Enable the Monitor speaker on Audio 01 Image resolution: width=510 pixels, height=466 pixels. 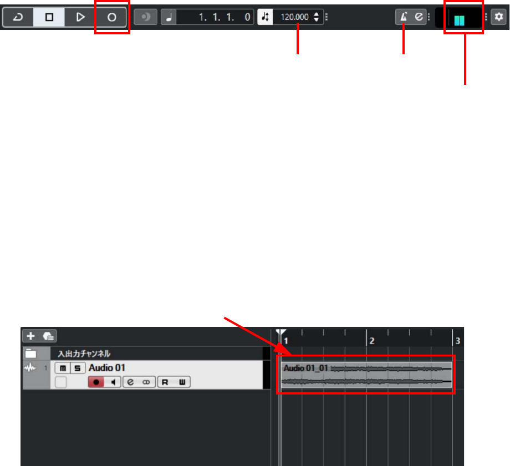(x=113, y=382)
